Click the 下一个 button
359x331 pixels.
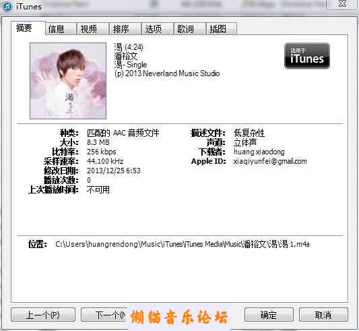click(104, 315)
